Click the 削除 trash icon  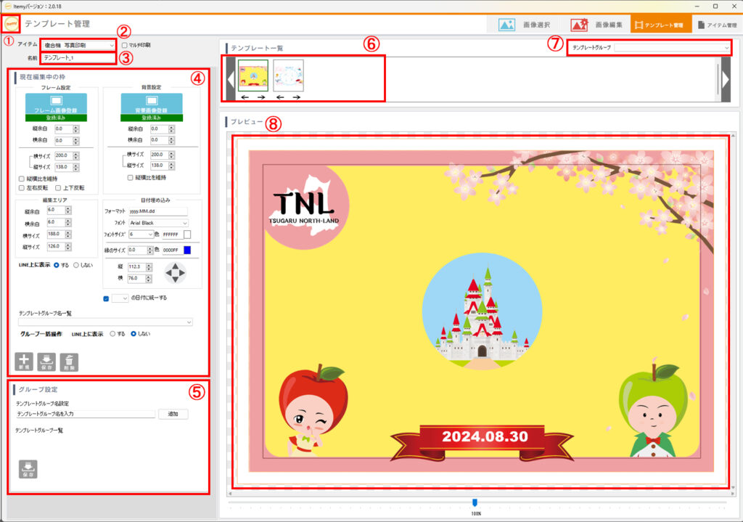[68, 361]
